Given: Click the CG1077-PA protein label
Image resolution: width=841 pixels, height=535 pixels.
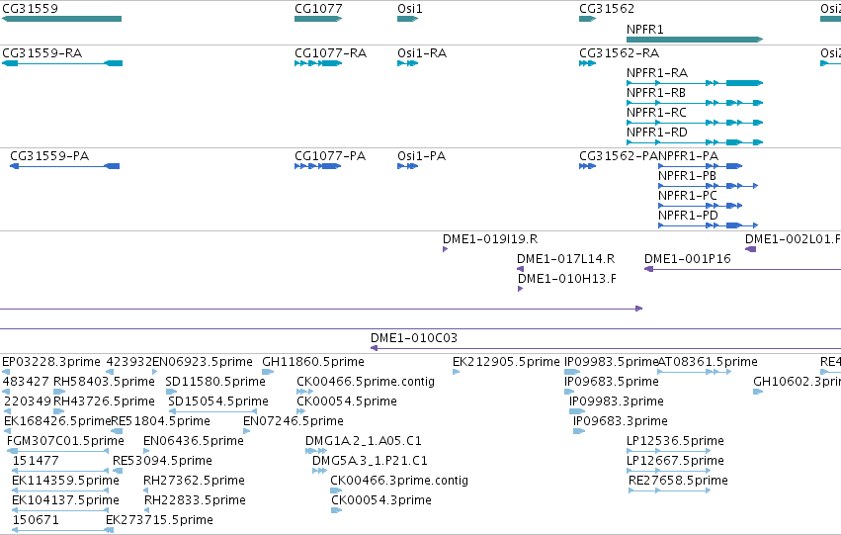Looking at the screenshot, I should pyautogui.click(x=330, y=156).
